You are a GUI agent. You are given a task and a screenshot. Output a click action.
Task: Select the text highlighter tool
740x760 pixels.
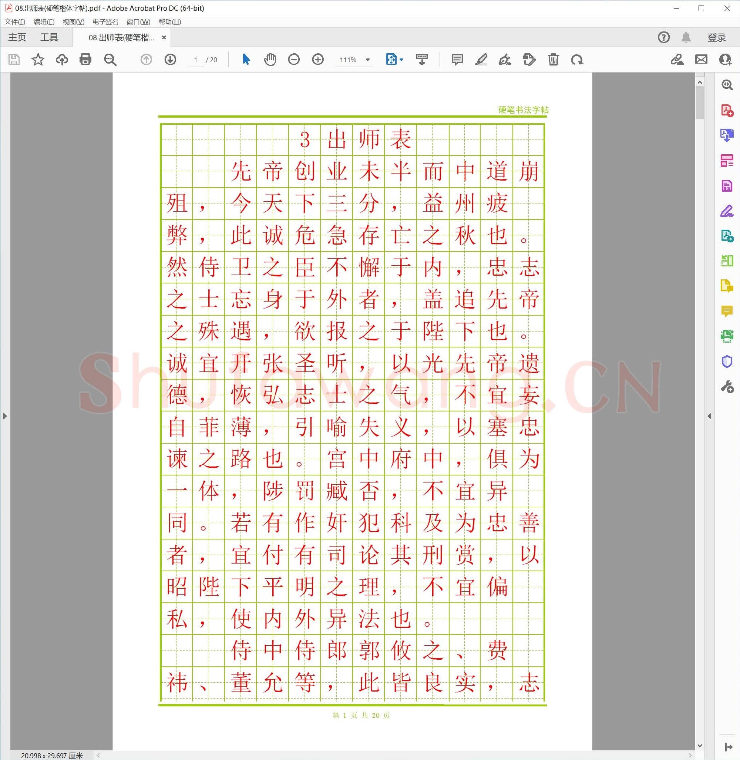point(481,60)
